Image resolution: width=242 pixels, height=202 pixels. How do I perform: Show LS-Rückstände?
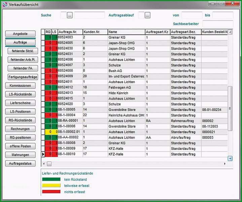21,94
